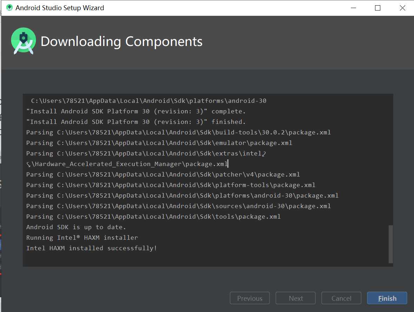Minimize the Setup Wizard window
The height and width of the screenshot is (312, 414).
353,8
